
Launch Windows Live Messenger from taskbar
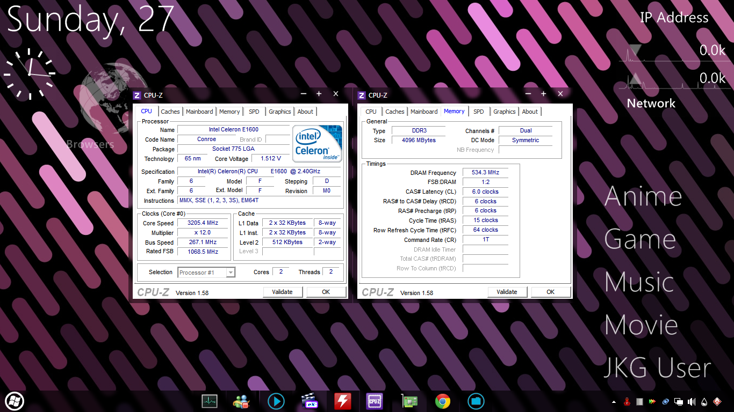click(x=242, y=401)
